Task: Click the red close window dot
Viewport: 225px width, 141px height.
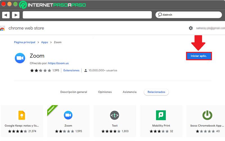Action: (3, 4)
